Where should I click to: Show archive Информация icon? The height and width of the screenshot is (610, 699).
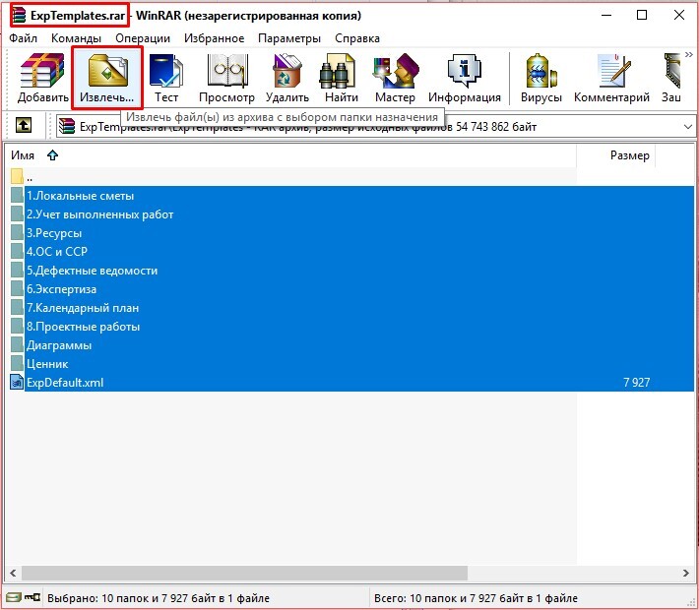[x=465, y=78]
